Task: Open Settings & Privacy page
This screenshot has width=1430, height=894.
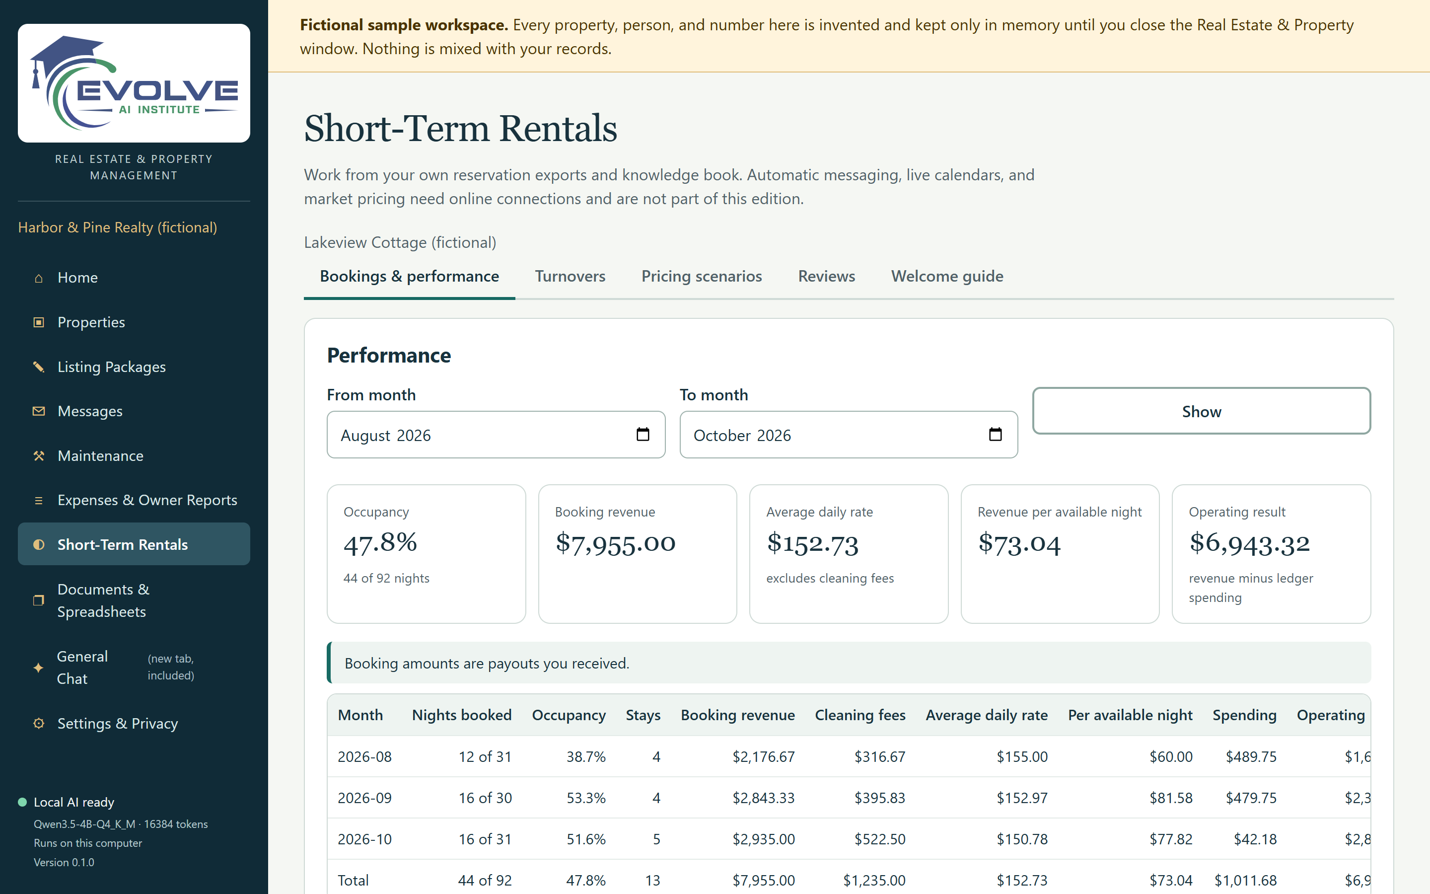Action: [x=134, y=723]
